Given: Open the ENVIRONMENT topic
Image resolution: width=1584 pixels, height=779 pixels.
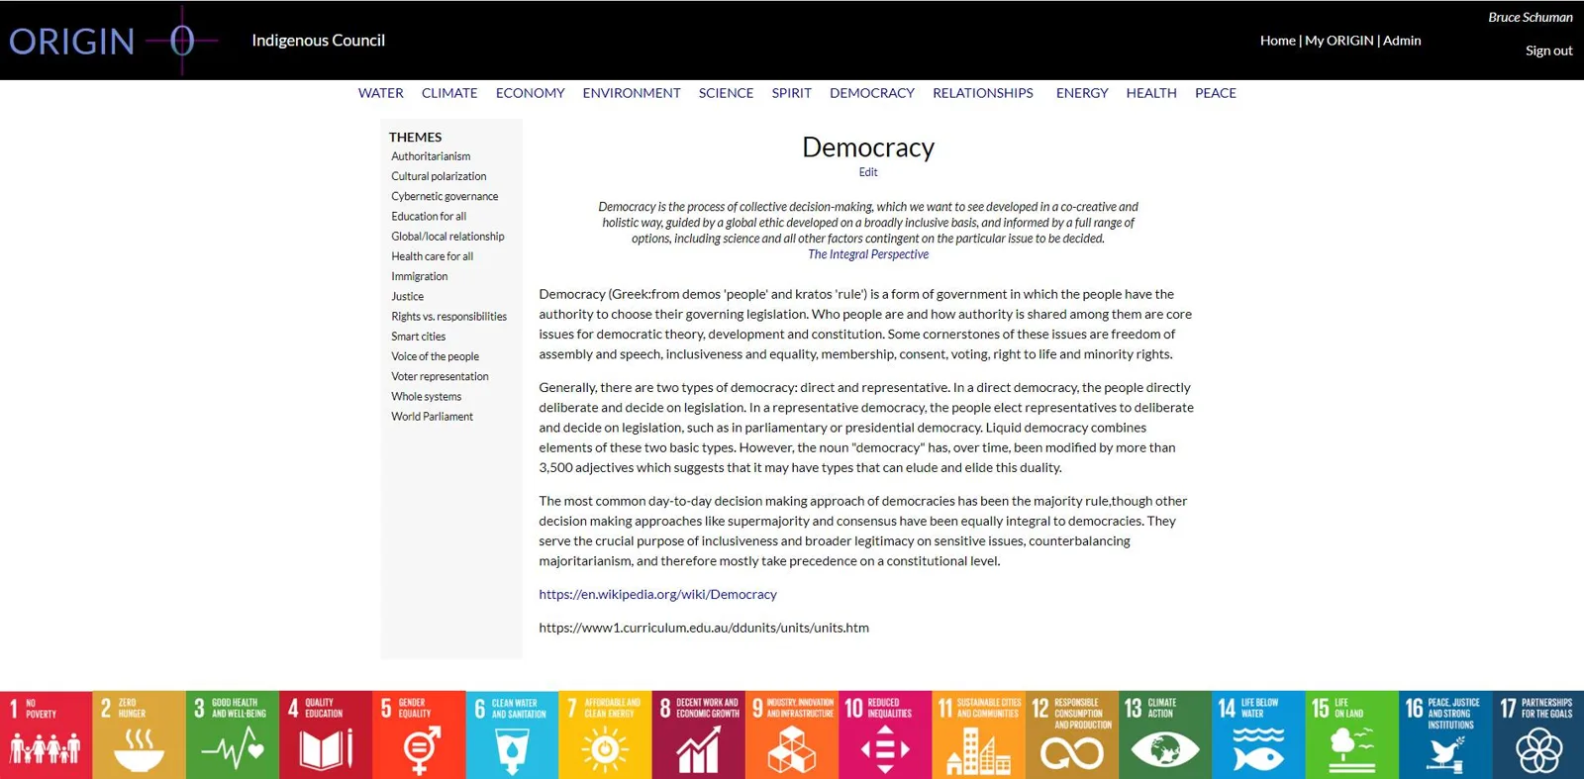Looking at the screenshot, I should pyautogui.click(x=632, y=93).
